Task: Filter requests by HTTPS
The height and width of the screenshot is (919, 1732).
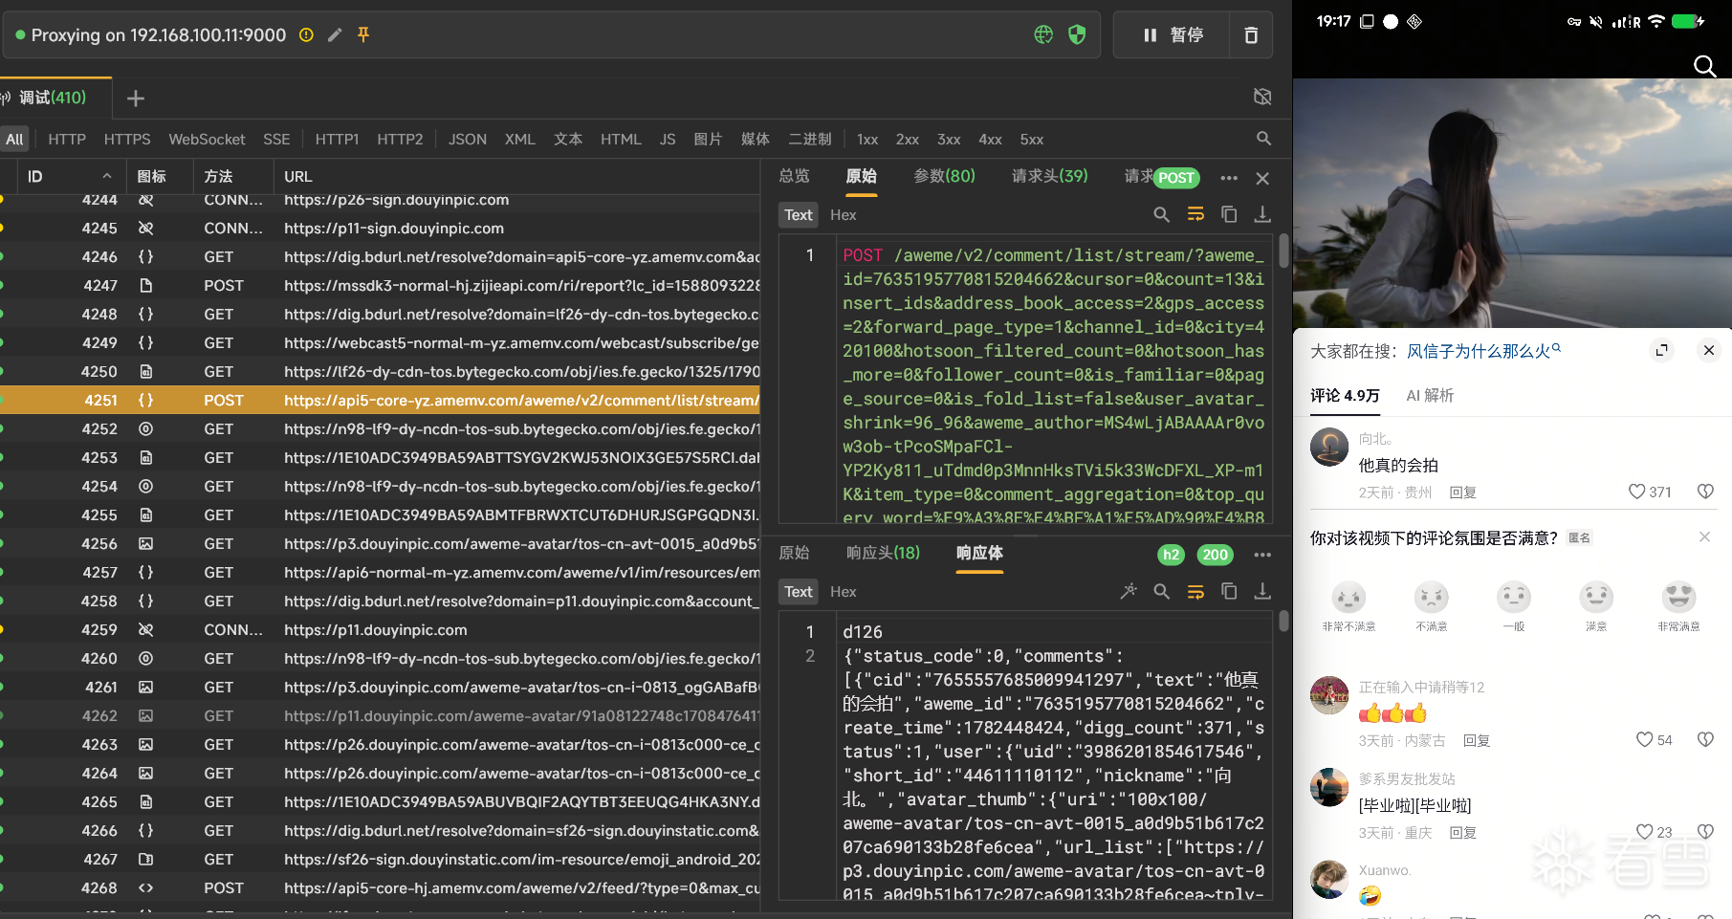Action: (x=127, y=140)
